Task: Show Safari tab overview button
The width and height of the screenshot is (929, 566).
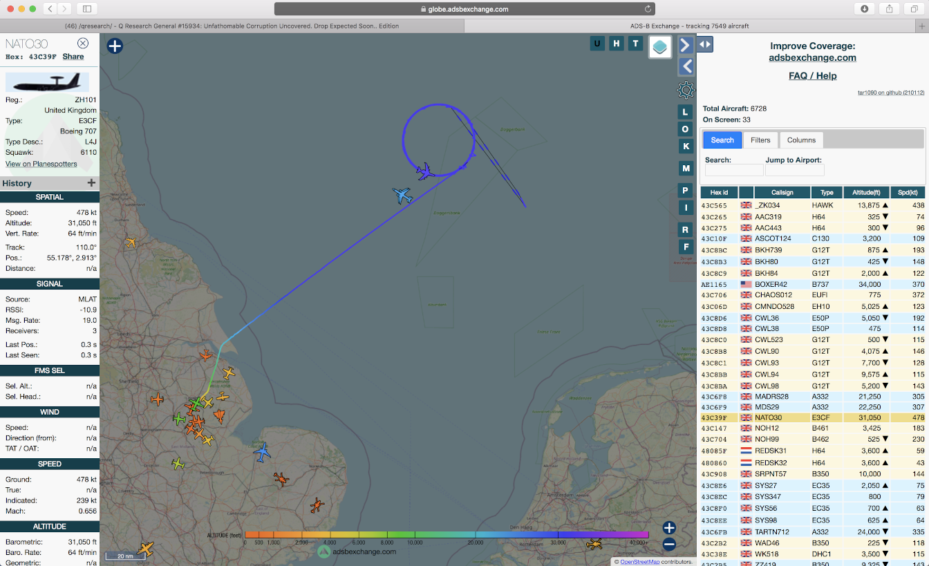Action: point(913,9)
